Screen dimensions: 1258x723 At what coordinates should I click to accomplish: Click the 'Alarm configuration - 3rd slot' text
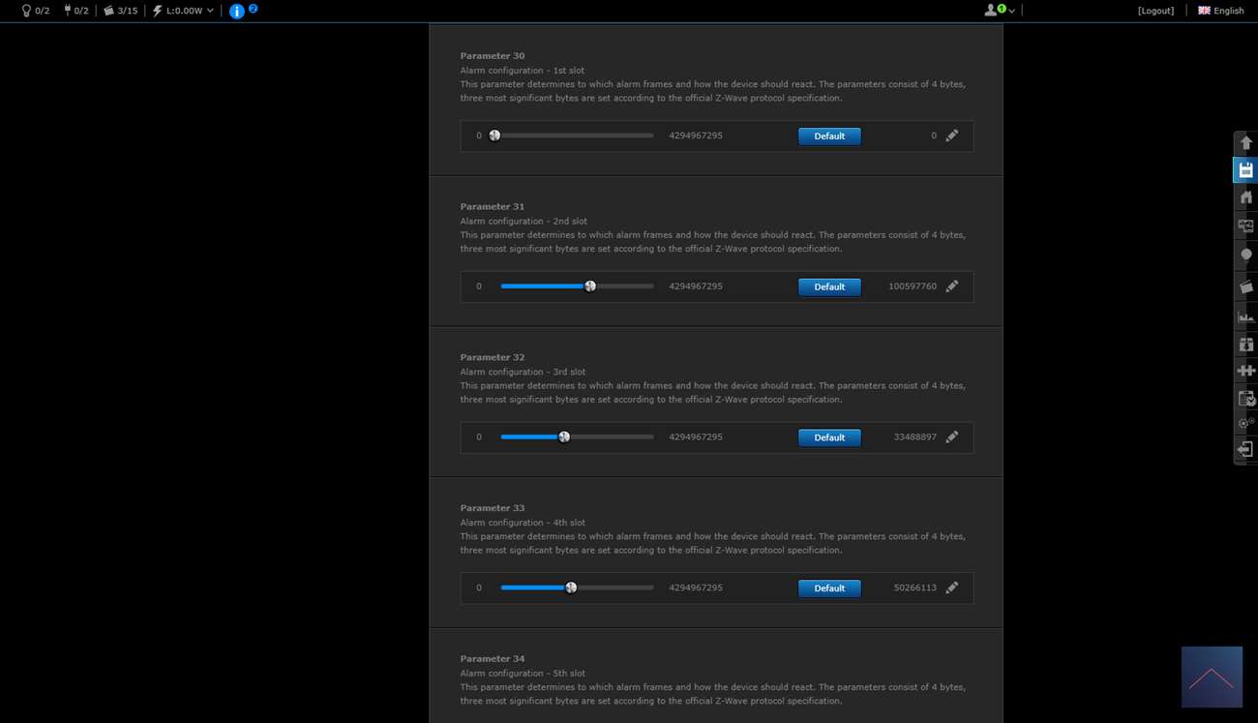[x=524, y=372]
